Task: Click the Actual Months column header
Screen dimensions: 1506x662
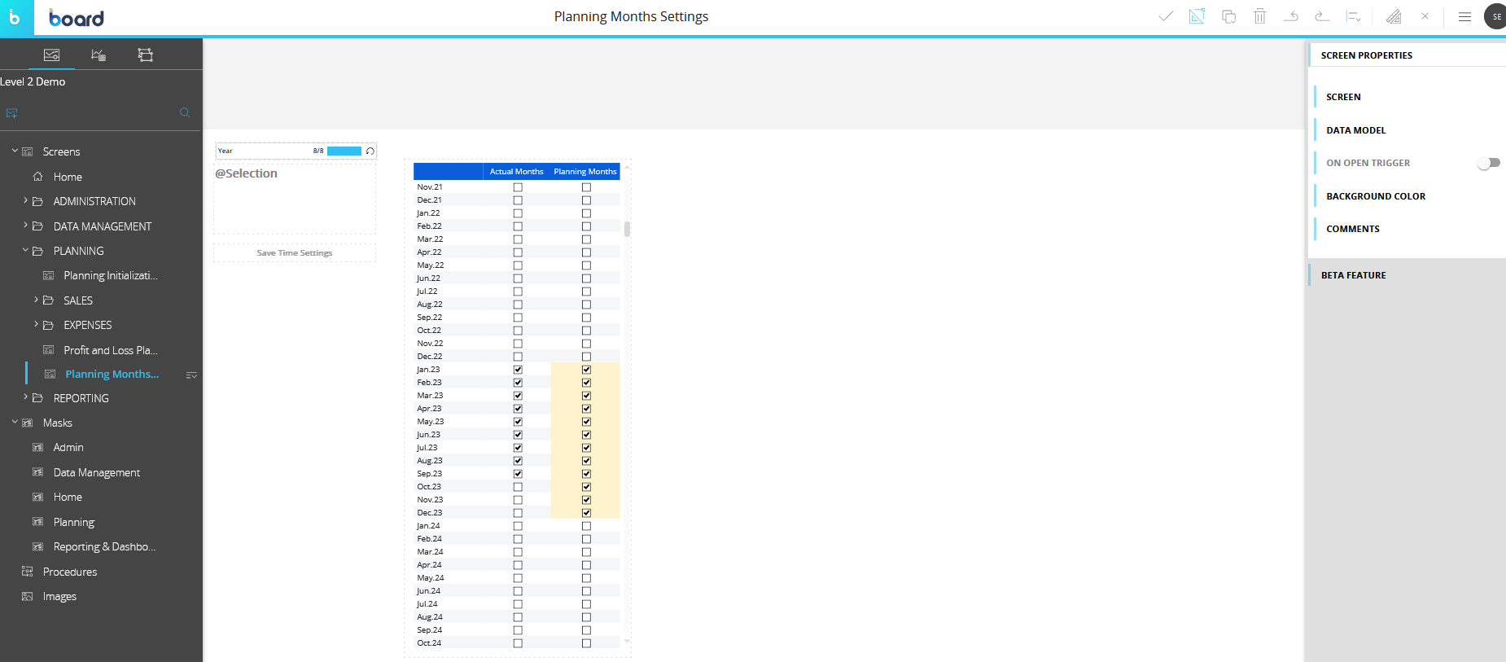Action: click(516, 172)
